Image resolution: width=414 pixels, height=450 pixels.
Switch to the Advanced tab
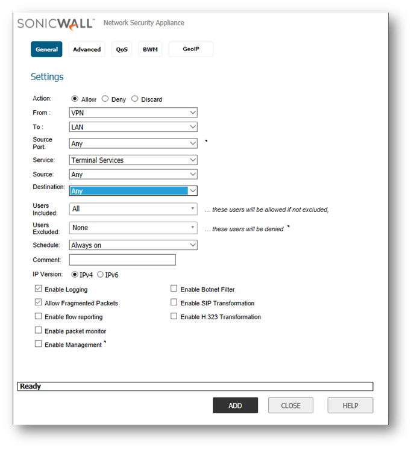coord(87,49)
